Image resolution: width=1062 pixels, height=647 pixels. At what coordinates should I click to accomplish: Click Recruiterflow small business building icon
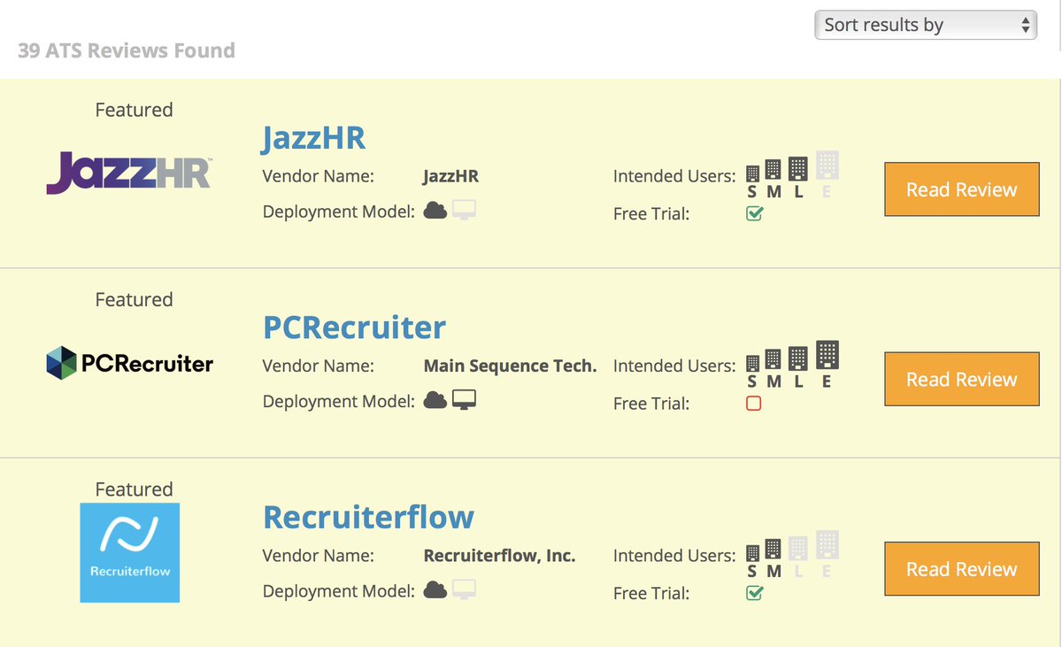pyautogui.click(x=752, y=554)
